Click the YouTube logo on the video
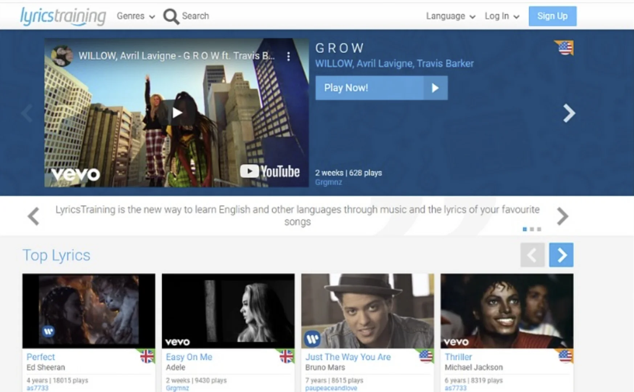The width and height of the screenshot is (634, 392). tap(270, 172)
